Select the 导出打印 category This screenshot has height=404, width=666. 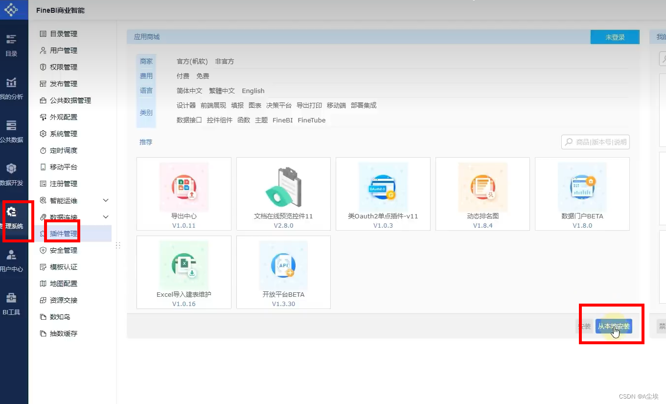coord(309,105)
